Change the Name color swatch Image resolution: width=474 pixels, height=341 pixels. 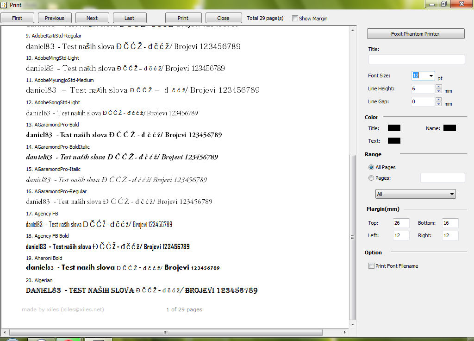[x=449, y=128]
